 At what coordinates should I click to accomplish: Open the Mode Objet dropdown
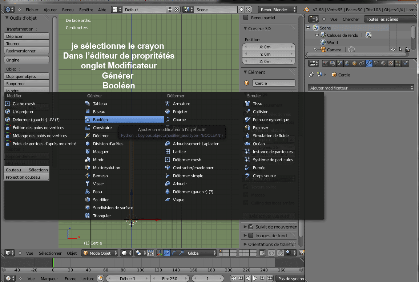[x=100, y=253]
